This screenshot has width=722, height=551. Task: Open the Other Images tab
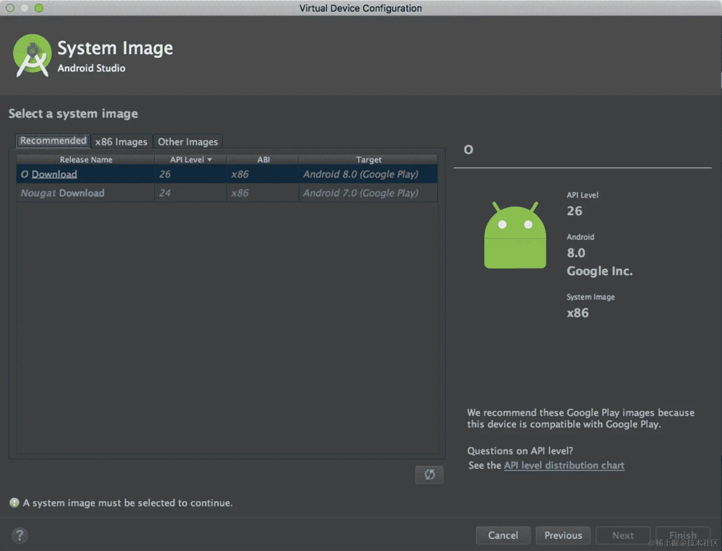coord(188,141)
